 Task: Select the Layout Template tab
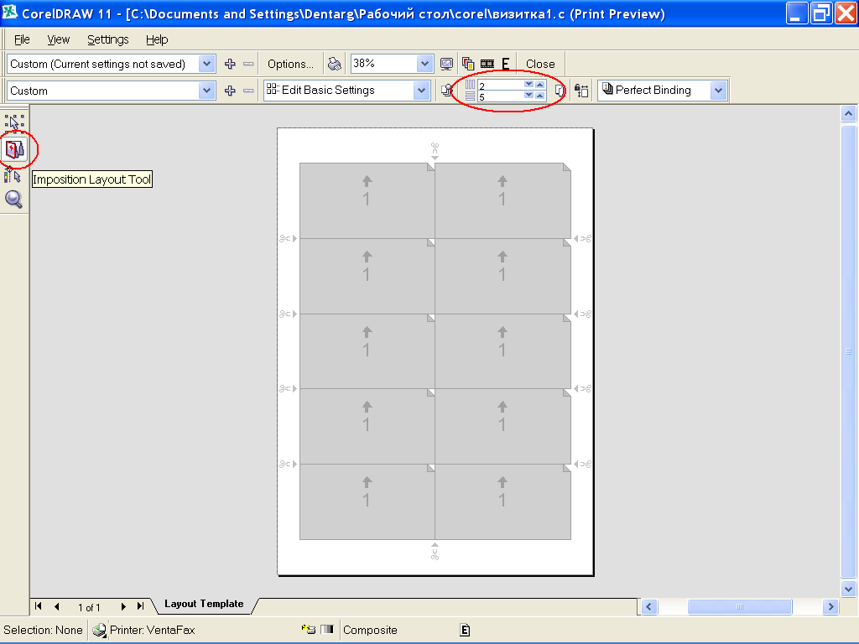204,604
